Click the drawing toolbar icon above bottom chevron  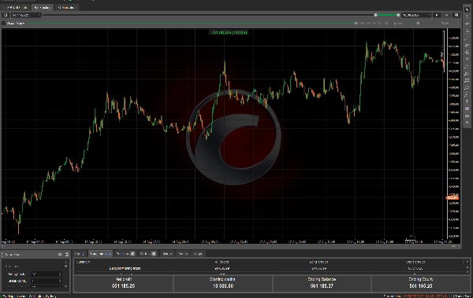coord(467,116)
